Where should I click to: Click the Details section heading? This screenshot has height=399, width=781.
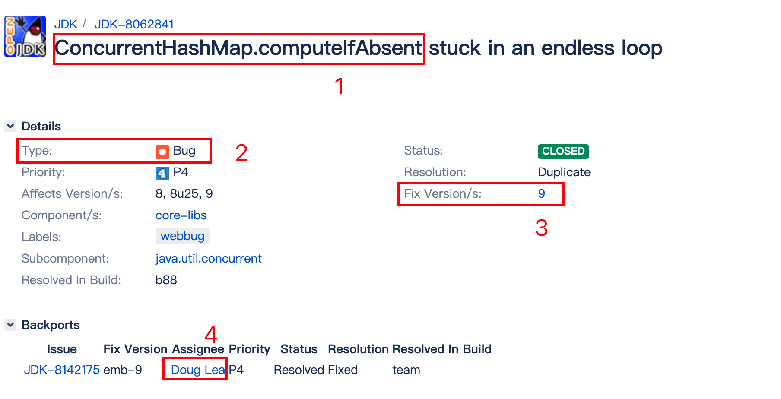click(41, 126)
